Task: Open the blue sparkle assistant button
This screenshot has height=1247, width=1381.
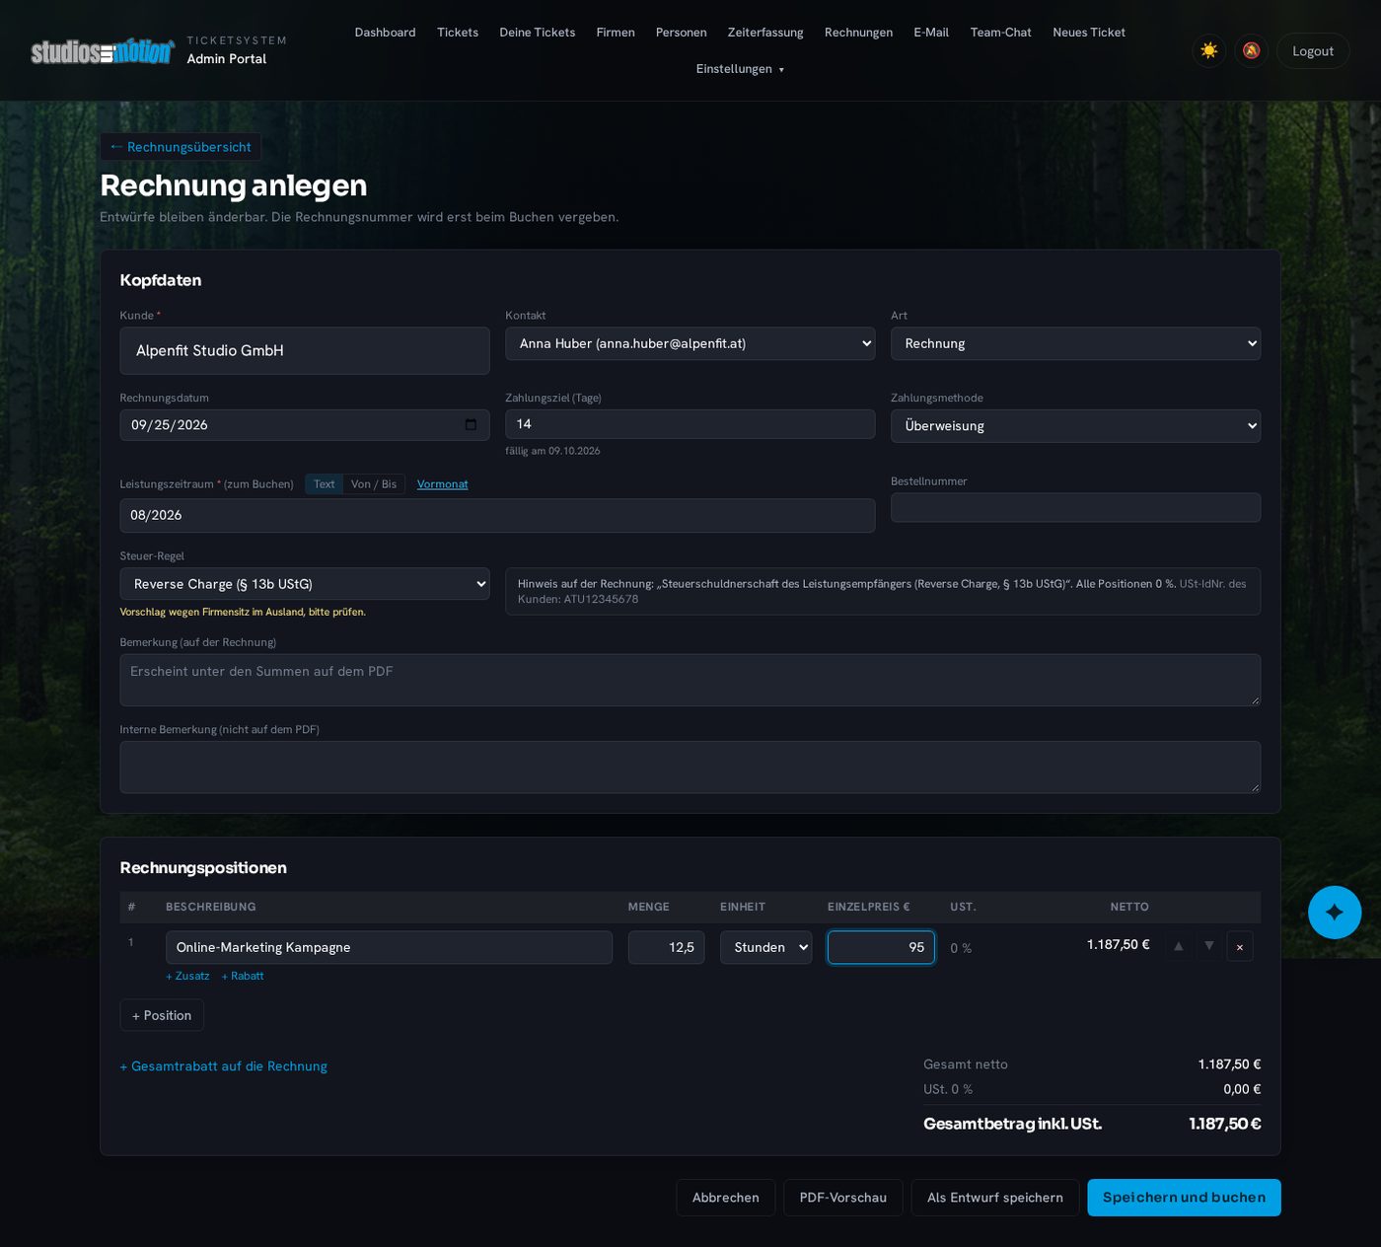Action: point(1335,913)
